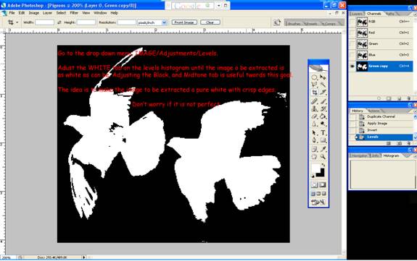Select the Zoom tool
Screen dimensions: 417x261
pos(323,156)
